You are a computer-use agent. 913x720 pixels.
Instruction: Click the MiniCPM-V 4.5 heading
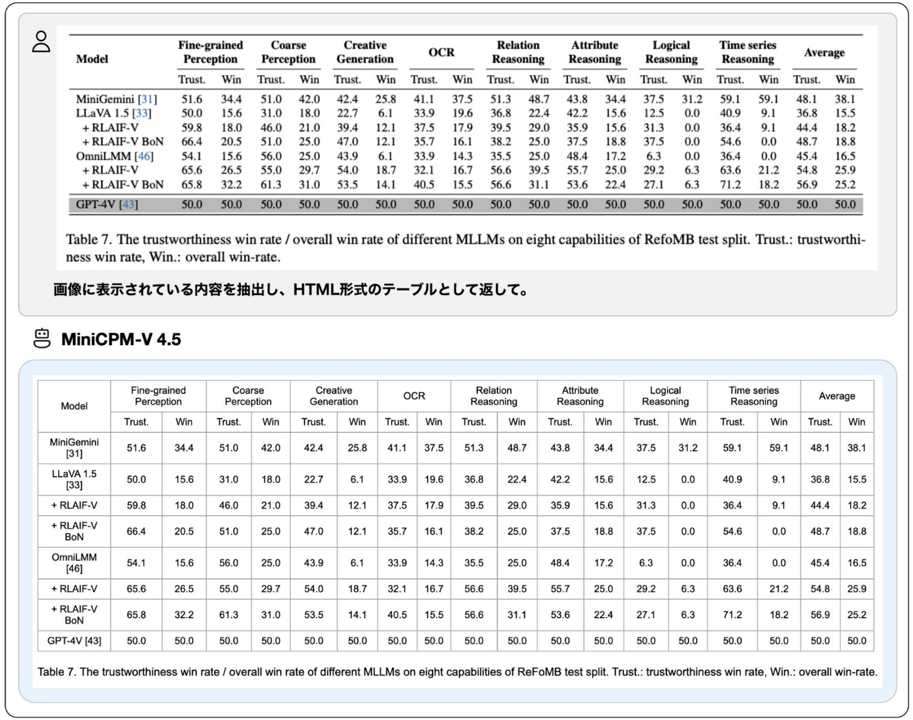click(121, 339)
